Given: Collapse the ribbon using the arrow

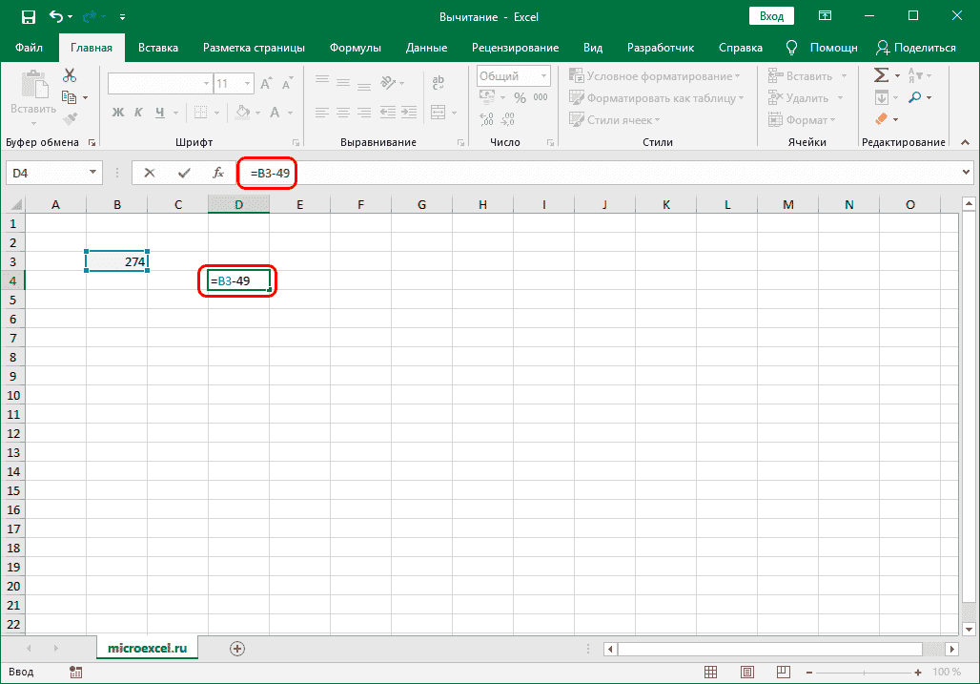Looking at the screenshot, I should [x=966, y=142].
